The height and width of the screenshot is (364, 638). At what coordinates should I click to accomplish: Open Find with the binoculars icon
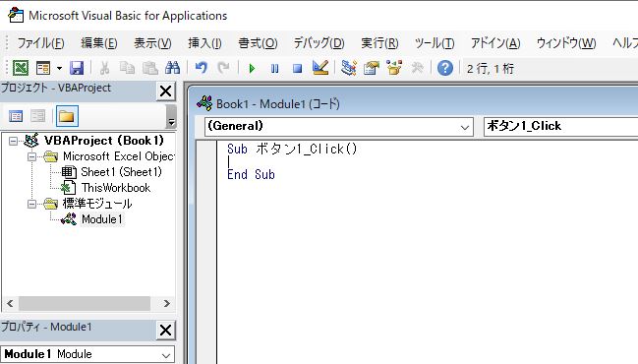click(172, 68)
